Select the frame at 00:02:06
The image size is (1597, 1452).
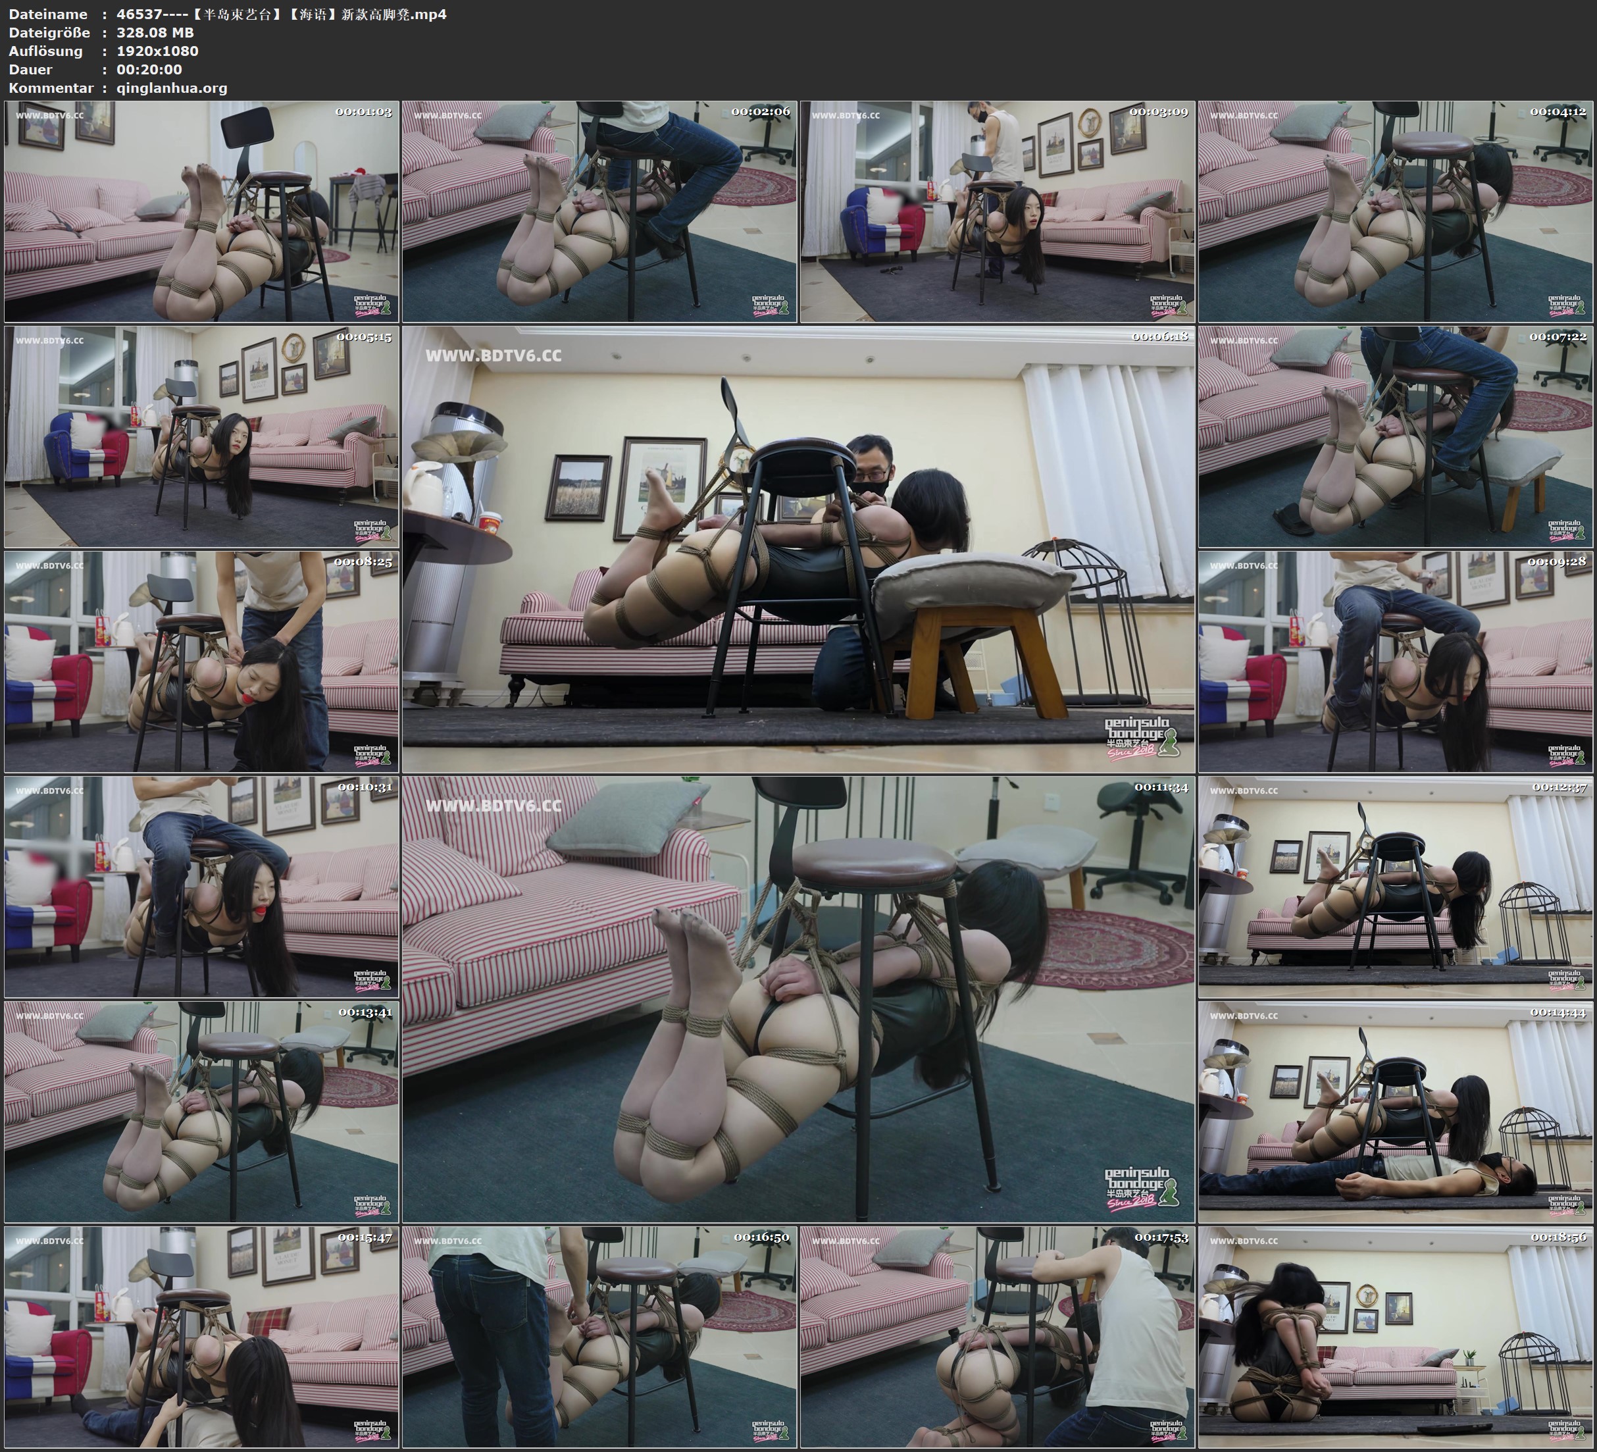point(599,211)
